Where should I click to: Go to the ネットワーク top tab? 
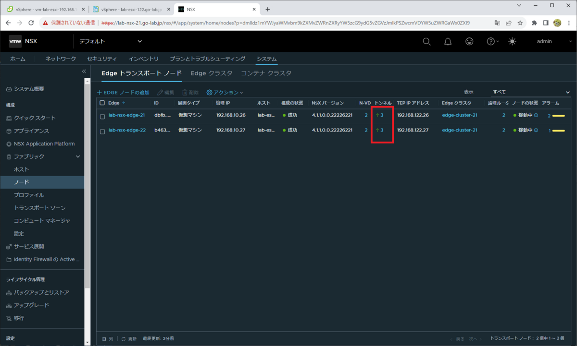[61, 59]
